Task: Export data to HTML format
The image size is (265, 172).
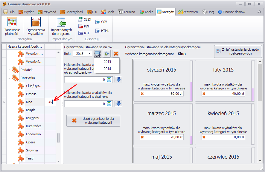Action: [x=102, y=31]
